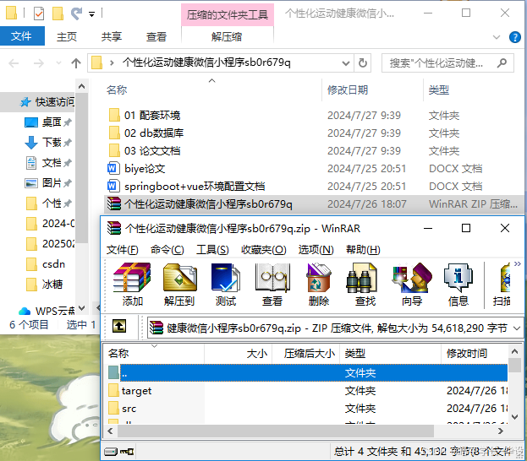This screenshot has width=527, height=461.
Task: Open the customize quick access toolbar dropdown
Action: 91,14
